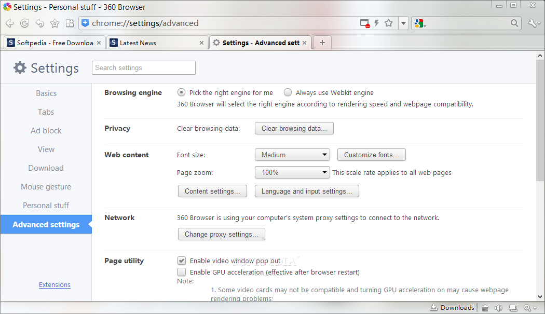Open View settings section
This screenshot has height=314, width=545.
[46, 149]
